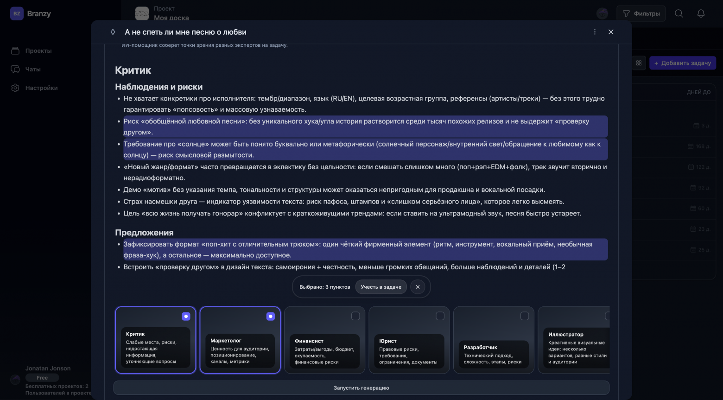Enable the Юрист expert checkbox
723x400 pixels.
[x=440, y=316]
